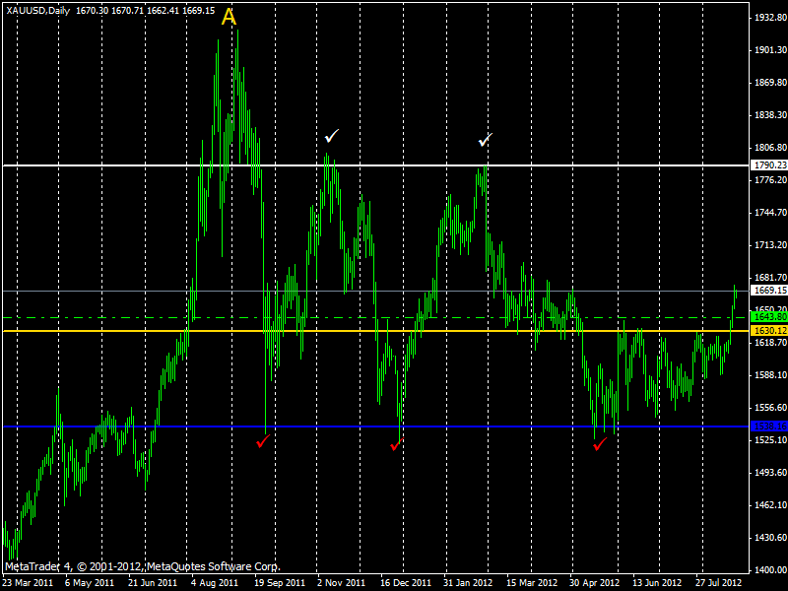Screen dimensions: 788x591
Task: Click the current price 1669.15 label
Action: (x=767, y=291)
